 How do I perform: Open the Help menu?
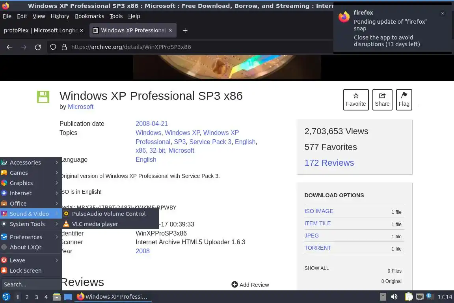(134, 16)
